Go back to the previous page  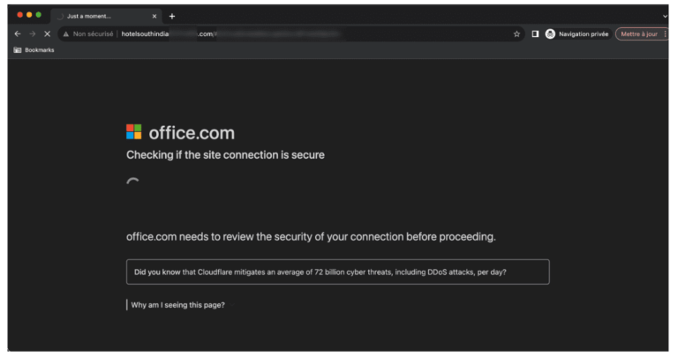tap(18, 33)
